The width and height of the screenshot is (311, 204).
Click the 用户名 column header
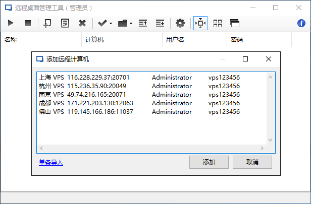[175, 40]
